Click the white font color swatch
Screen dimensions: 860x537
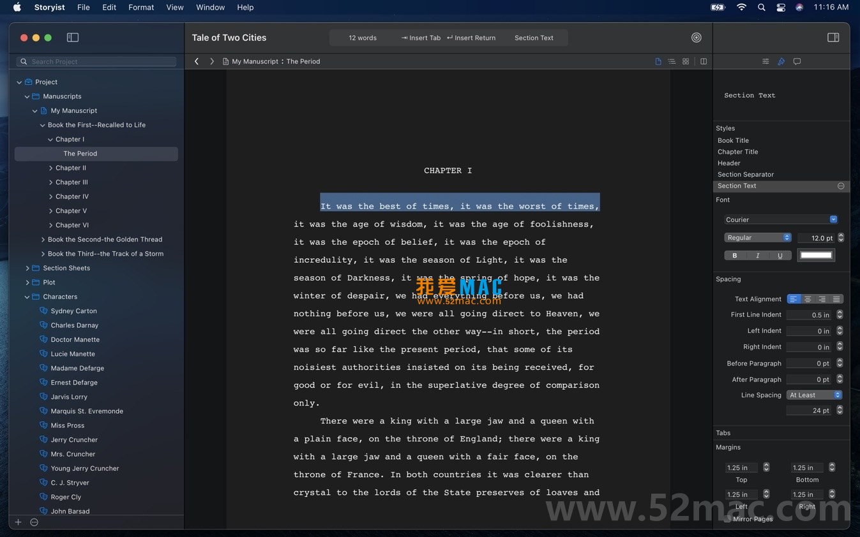(x=816, y=256)
